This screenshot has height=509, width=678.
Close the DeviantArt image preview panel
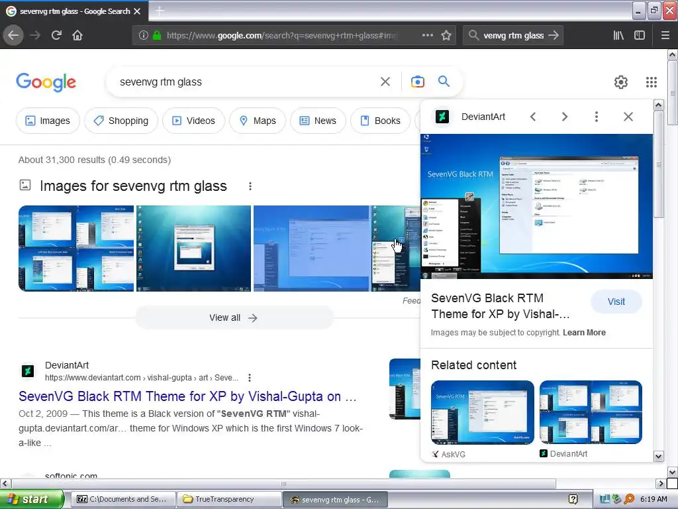tap(628, 117)
